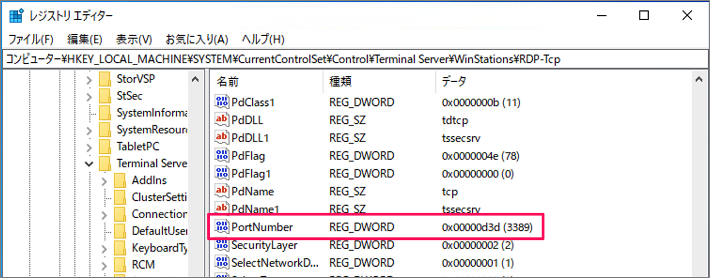
Task: Click the ab string icon next to PdDLL
Action: tap(221, 120)
